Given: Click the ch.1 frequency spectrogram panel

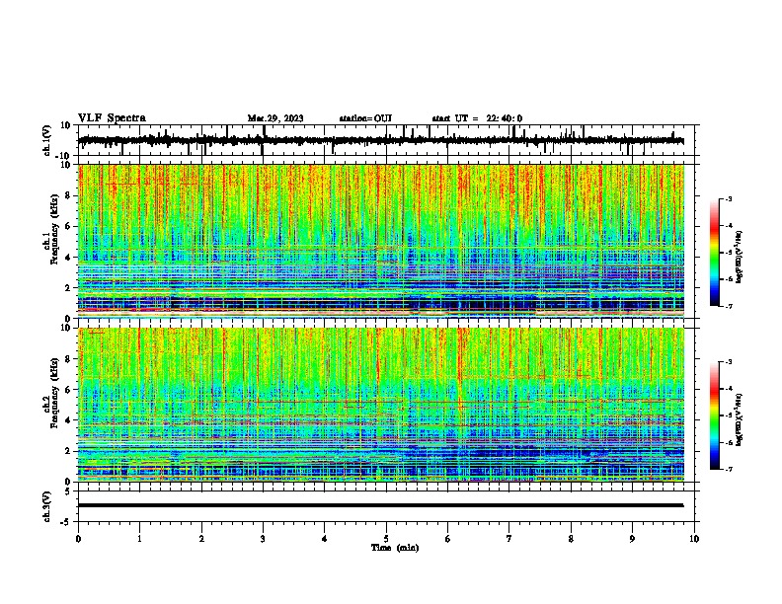Looking at the screenshot, I should 381,241.
